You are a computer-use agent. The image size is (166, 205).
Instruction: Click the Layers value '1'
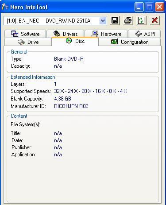tap(55, 84)
